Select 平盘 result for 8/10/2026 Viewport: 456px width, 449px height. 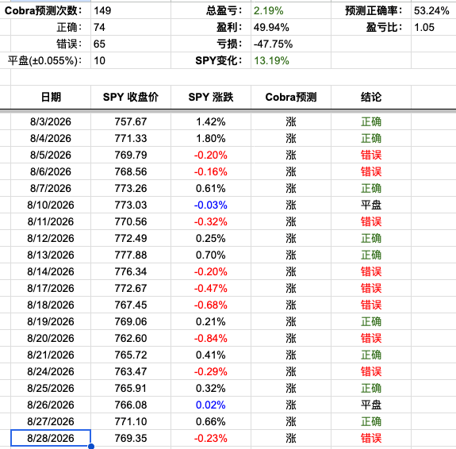point(371,205)
